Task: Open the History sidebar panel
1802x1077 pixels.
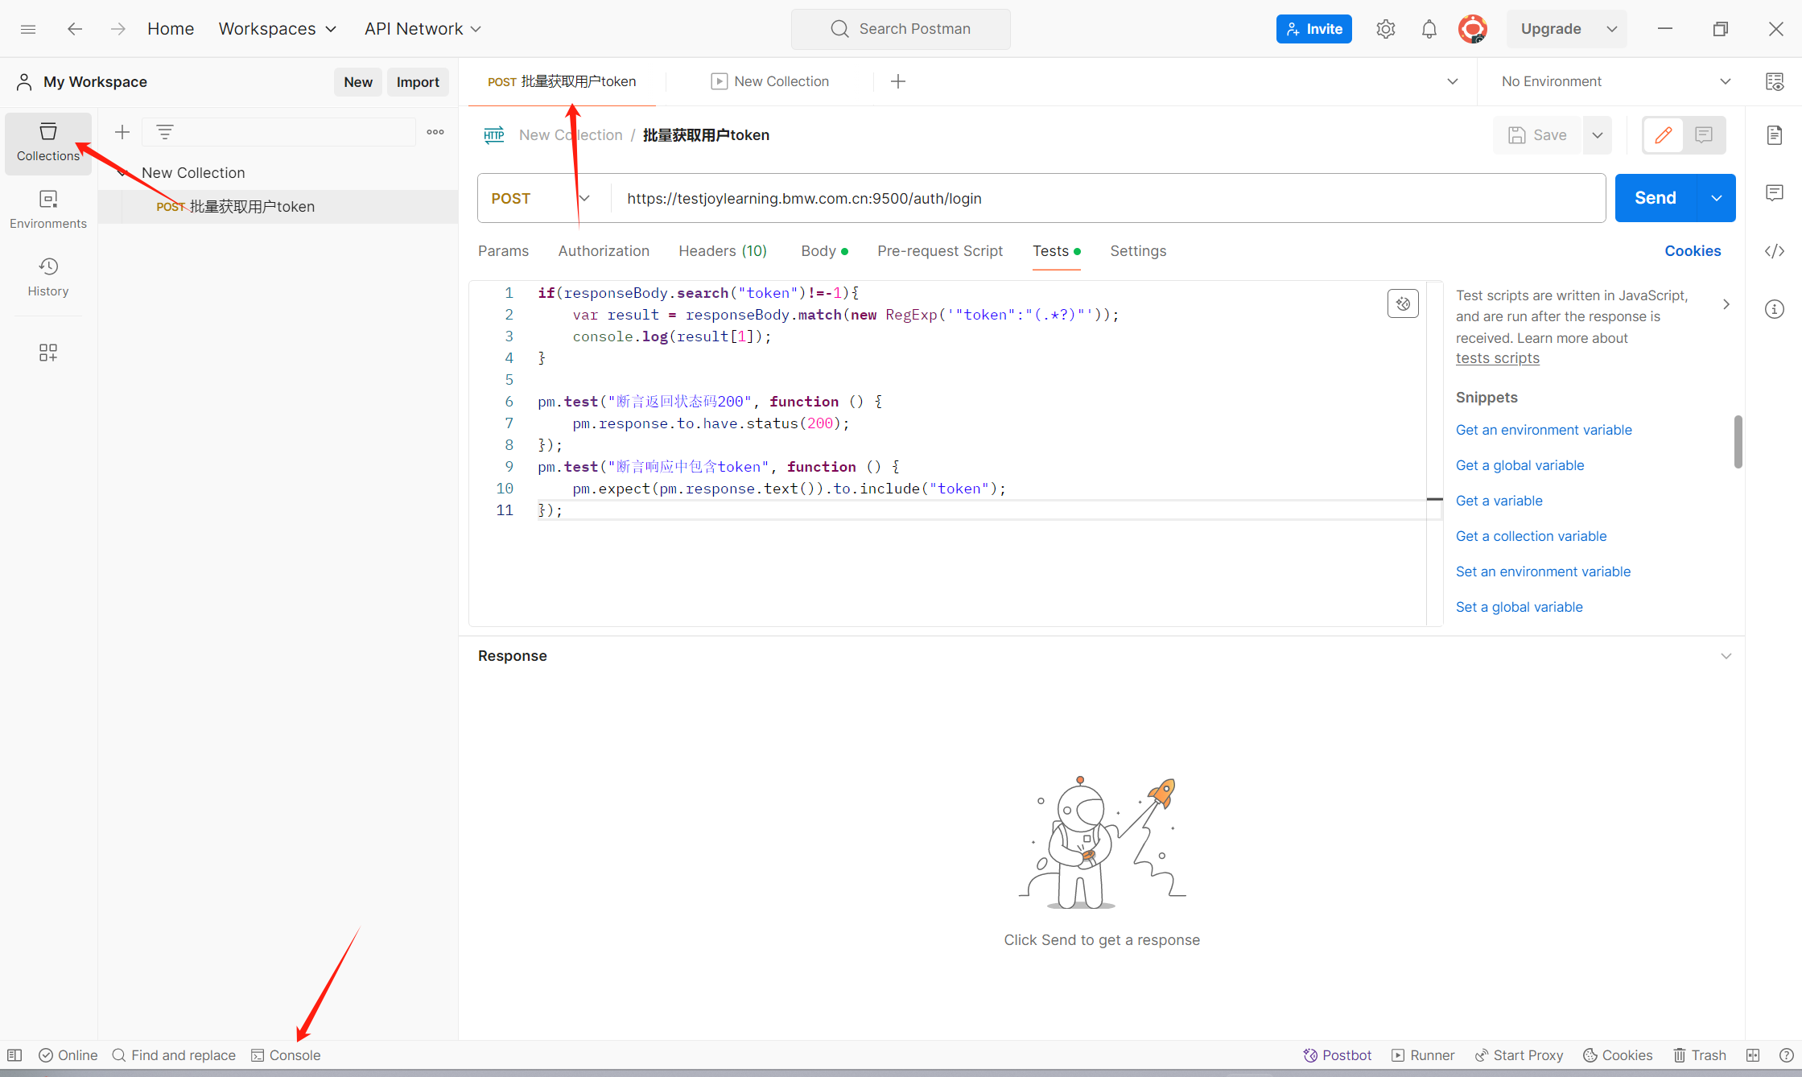Action: click(48, 277)
